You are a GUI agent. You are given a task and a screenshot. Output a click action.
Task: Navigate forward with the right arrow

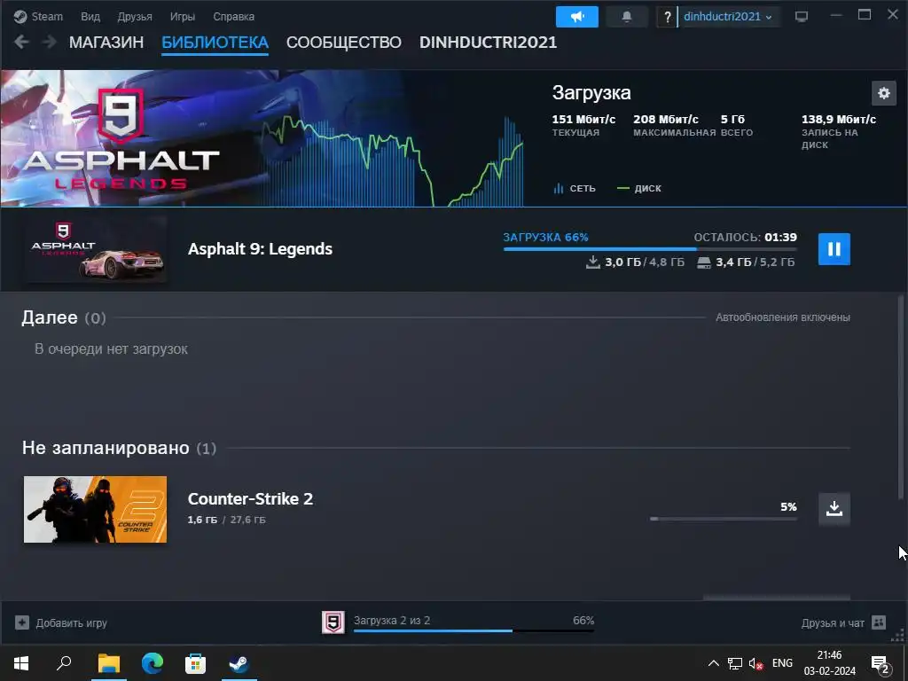(x=50, y=42)
